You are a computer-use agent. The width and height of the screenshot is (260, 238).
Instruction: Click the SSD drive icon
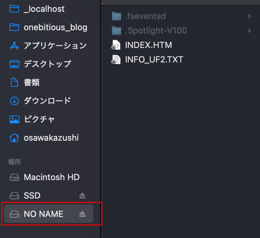click(x=14, y=196)
